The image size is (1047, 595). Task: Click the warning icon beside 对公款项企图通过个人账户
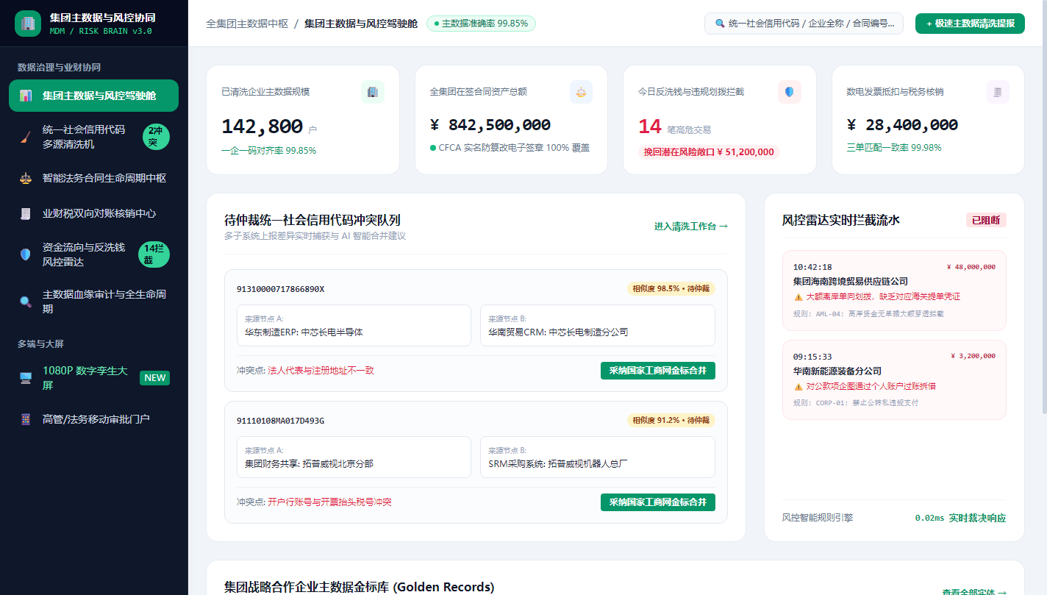click(798, 387)
